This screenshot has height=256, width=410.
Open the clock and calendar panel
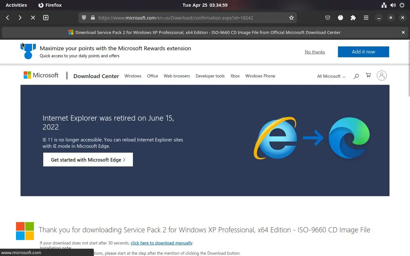tap(205, 5)
